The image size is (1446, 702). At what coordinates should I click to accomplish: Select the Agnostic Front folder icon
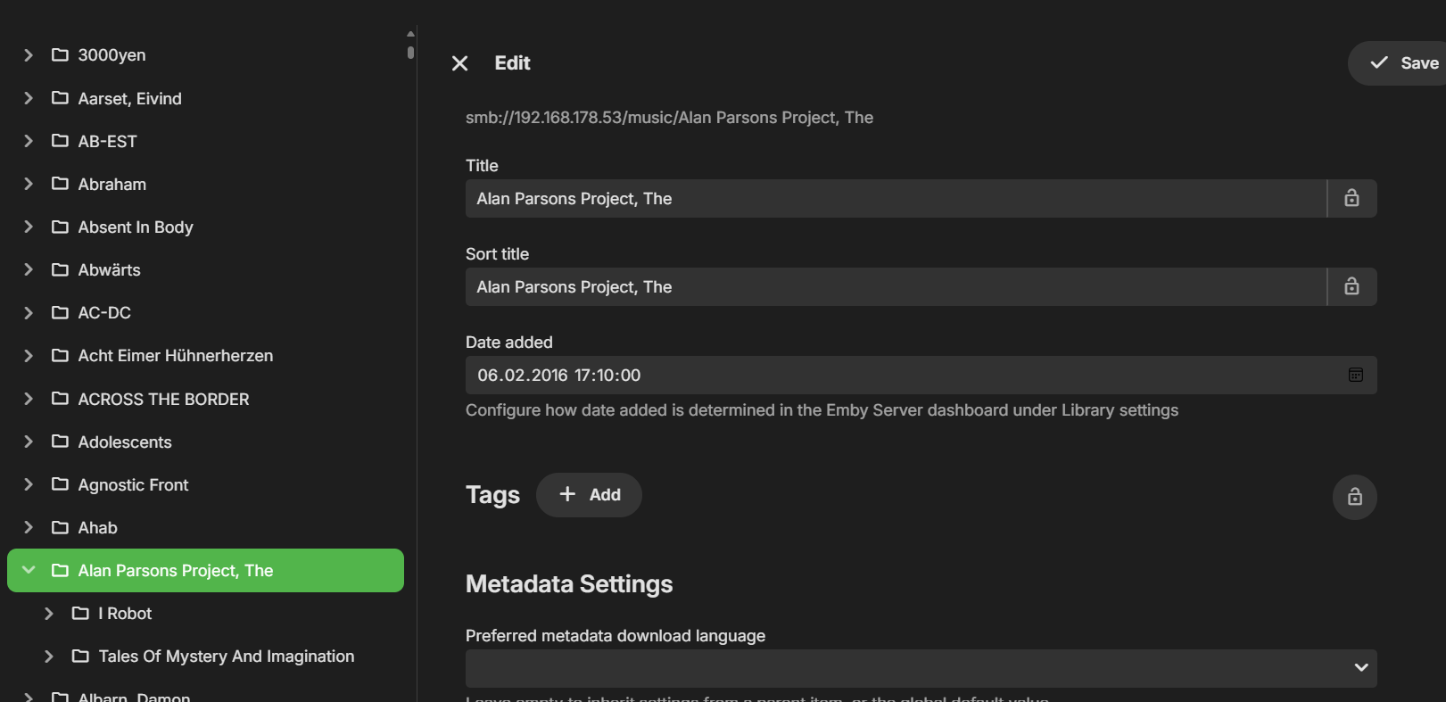[60, 484]
